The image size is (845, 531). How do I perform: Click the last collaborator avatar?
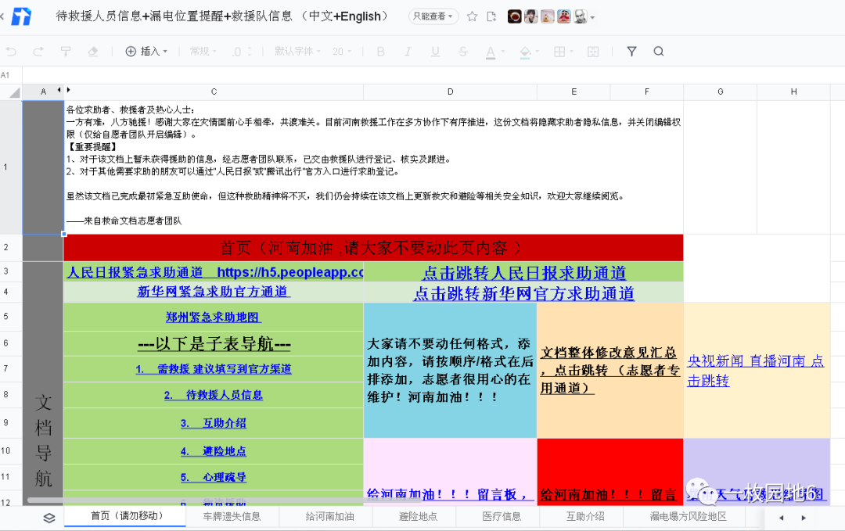click(x=580, y=16)
